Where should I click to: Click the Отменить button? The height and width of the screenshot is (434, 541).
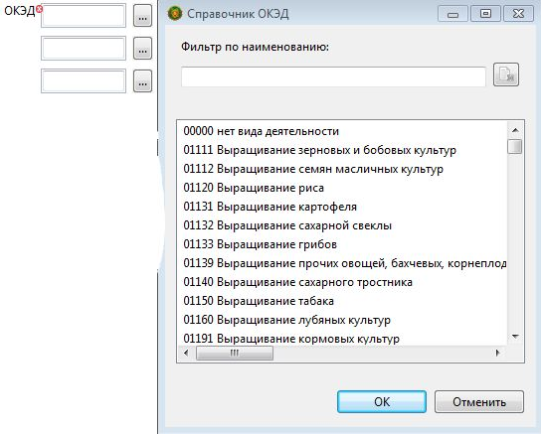(x=479, y=401)
